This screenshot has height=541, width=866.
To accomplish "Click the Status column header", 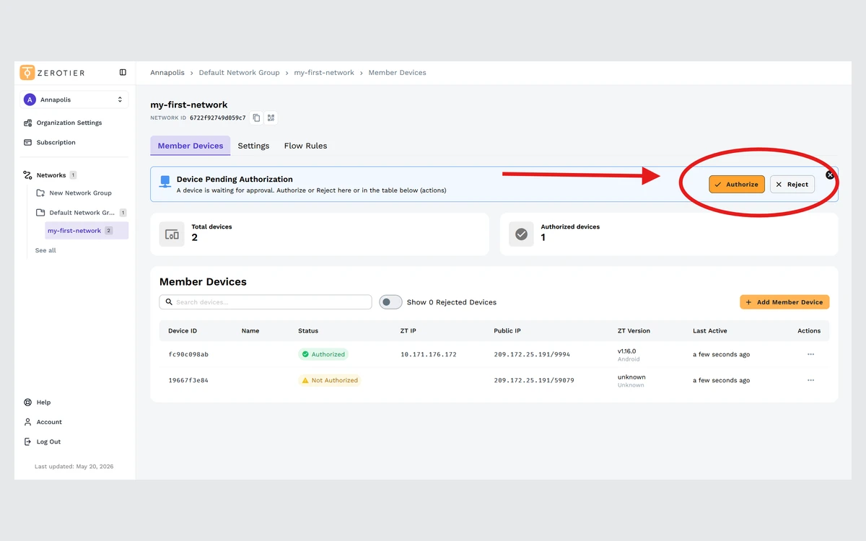I will 308,331.
